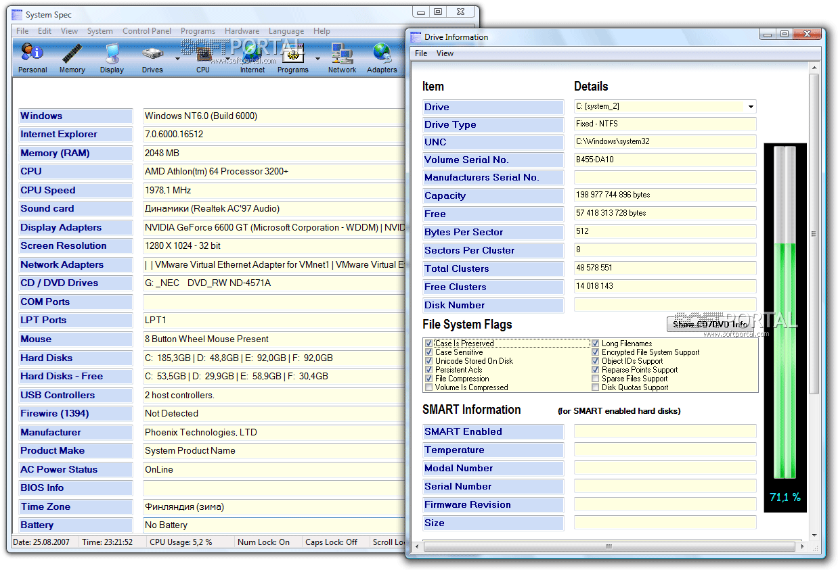Viewport: 838px width, 570px height.
Task: Select the CPU toolbar icon
Action: (x=203, y=57)
